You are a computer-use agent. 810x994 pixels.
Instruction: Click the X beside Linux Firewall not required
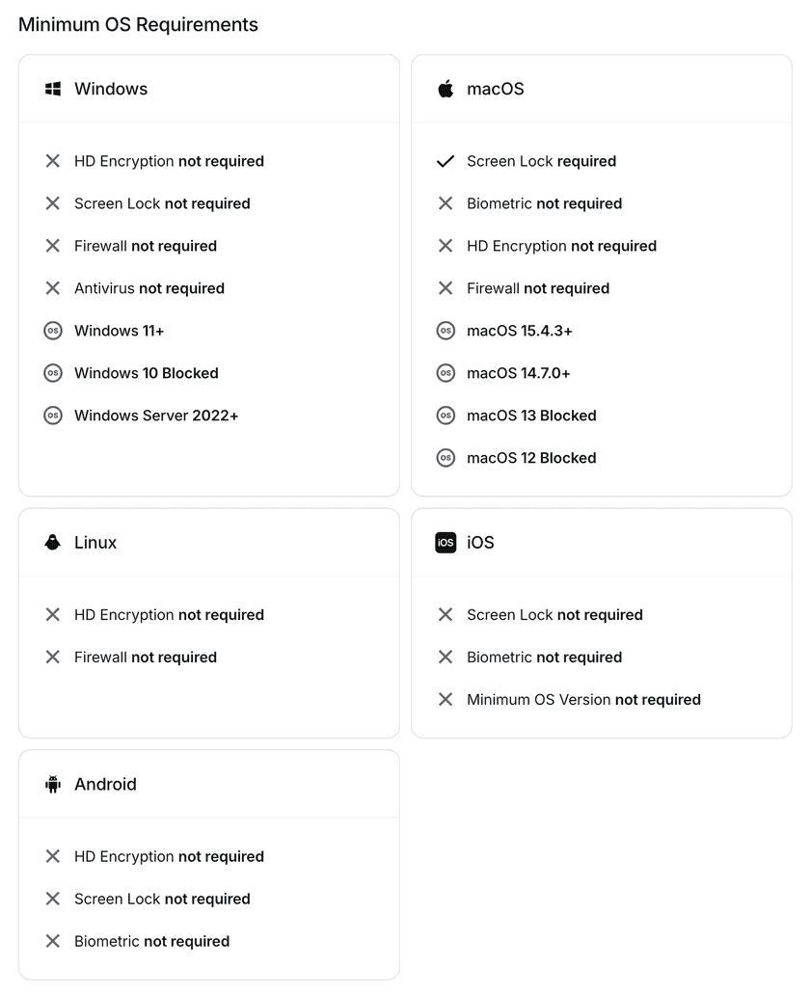53,658
